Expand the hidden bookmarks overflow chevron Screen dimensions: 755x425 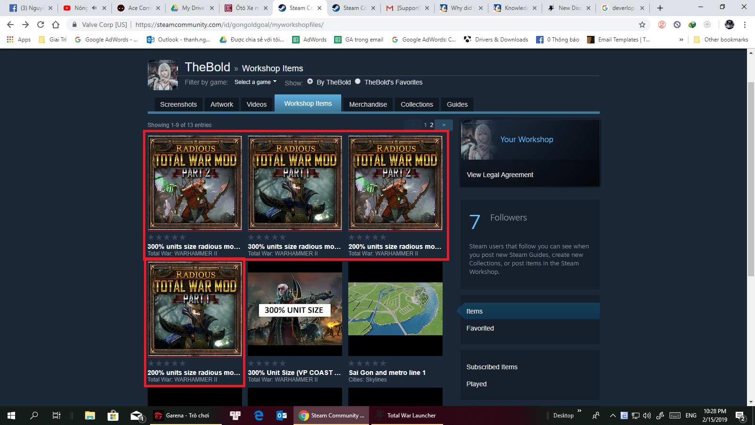(x=681, y=40)
